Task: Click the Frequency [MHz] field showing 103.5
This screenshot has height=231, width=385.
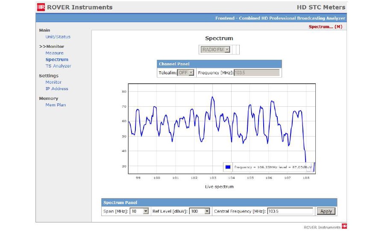Action: (257, 73)
